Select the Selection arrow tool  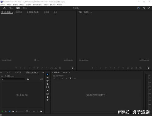tap(47, 74)
